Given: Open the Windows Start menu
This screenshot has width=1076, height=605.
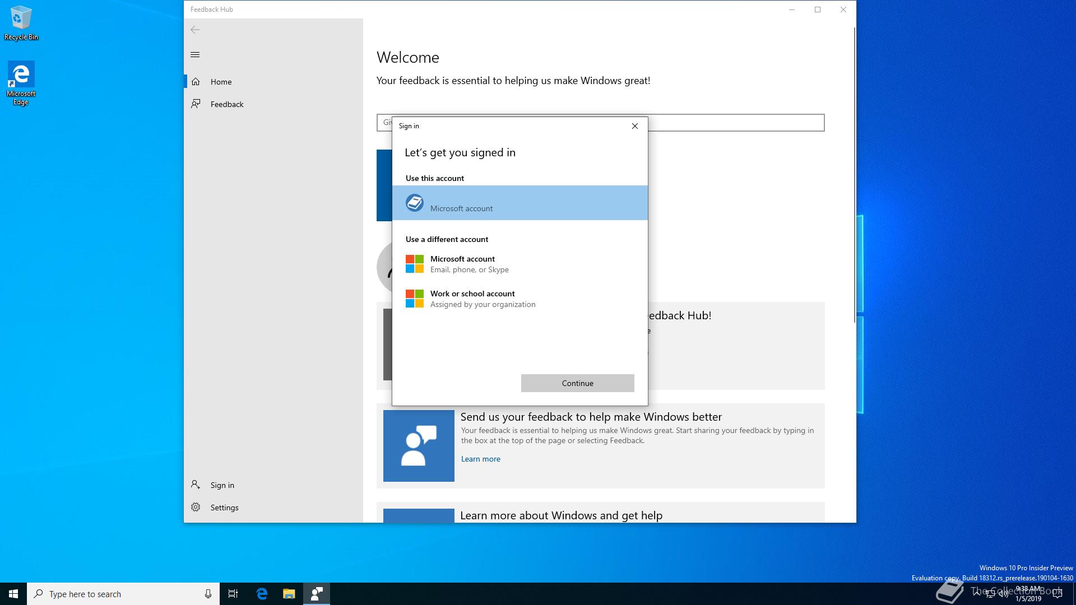Looking at the screenshot, I should tap(13, 594).
